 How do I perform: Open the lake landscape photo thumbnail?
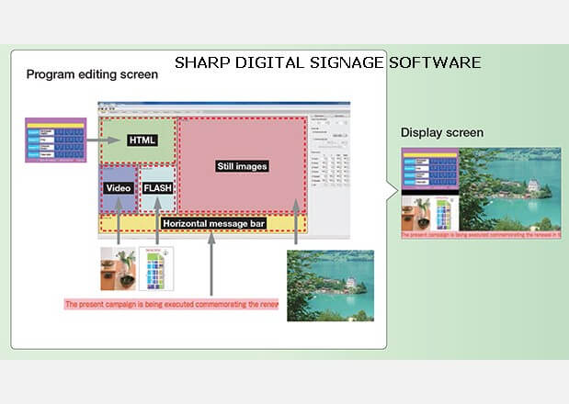pos(330,286)
